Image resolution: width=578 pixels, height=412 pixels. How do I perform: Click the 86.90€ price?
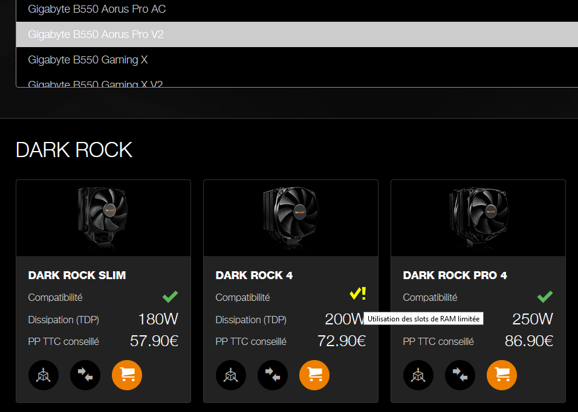529,341
